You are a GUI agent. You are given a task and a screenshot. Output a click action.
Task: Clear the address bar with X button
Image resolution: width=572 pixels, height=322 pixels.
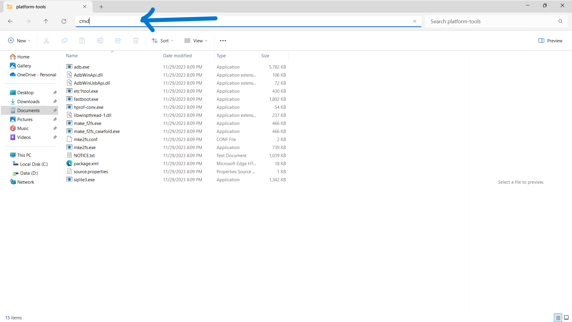414,21
